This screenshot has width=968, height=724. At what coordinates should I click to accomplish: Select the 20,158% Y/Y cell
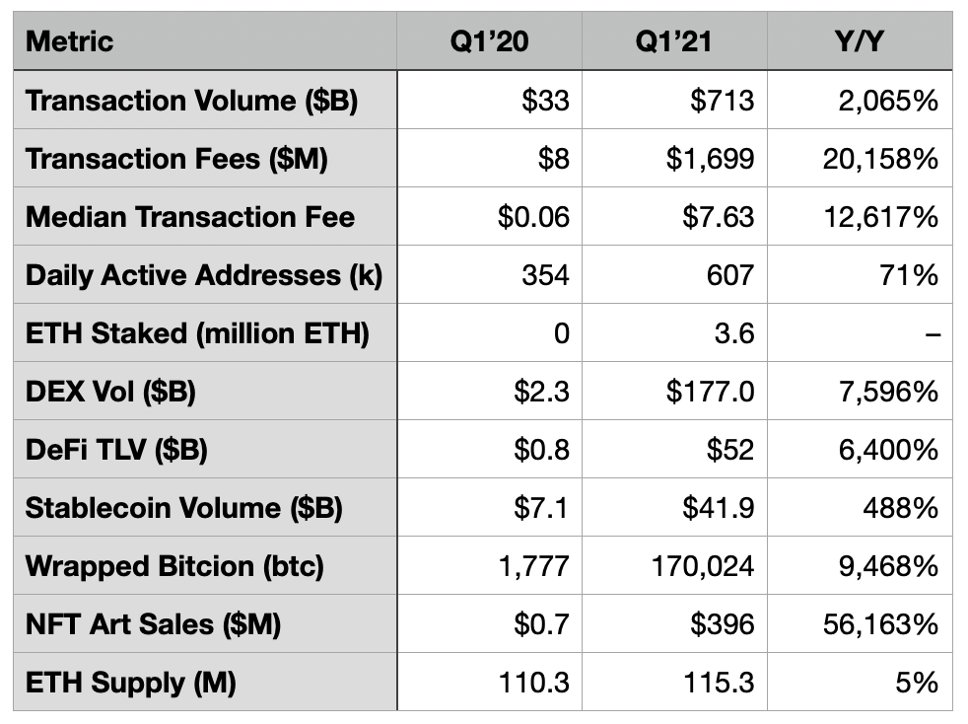coord(880,159)
